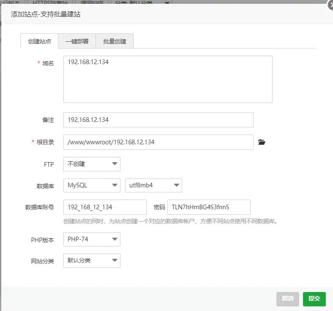The width and height of the screenshot is (333, 311).
Task: Click the 漏洞扫描 button behind dialog
Action: (92, 2)
